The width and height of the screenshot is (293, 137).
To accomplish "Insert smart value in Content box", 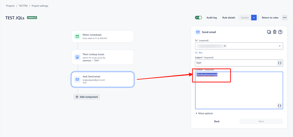I will pyautogui.click(x=280, y=105).
